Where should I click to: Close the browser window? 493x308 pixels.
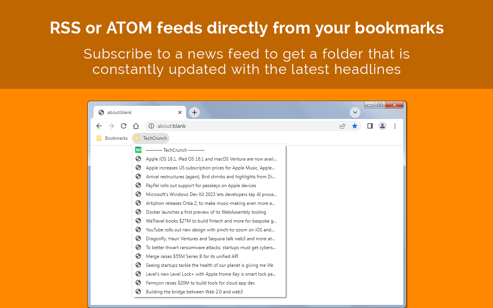394,105
